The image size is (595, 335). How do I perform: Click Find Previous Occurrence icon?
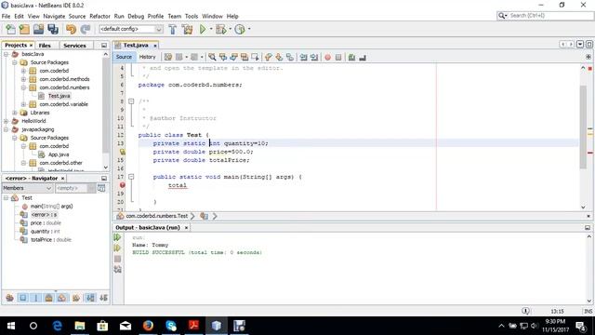click(223, 57)
